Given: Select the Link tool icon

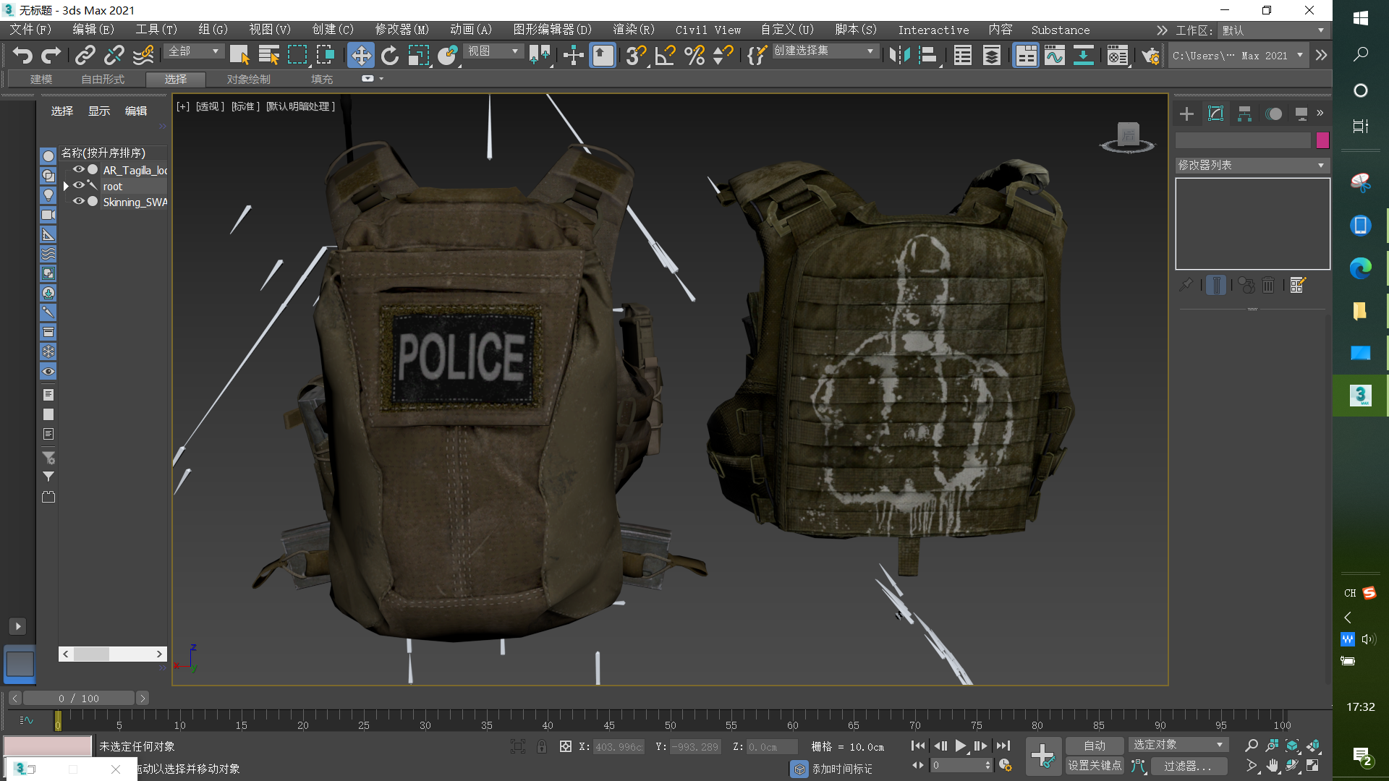Looking at the screenshot, I should (85, 55).
